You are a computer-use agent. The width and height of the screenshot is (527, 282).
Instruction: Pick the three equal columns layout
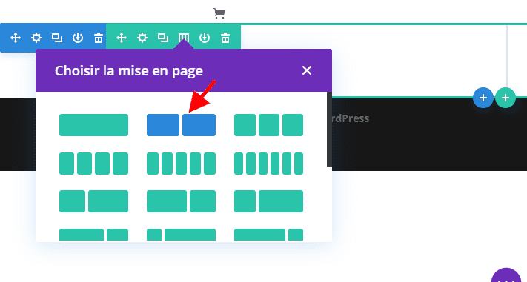coord(268,125)
